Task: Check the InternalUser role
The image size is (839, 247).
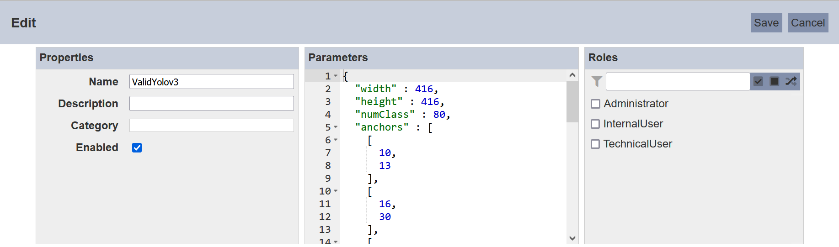Action: [x=595, y=124]
